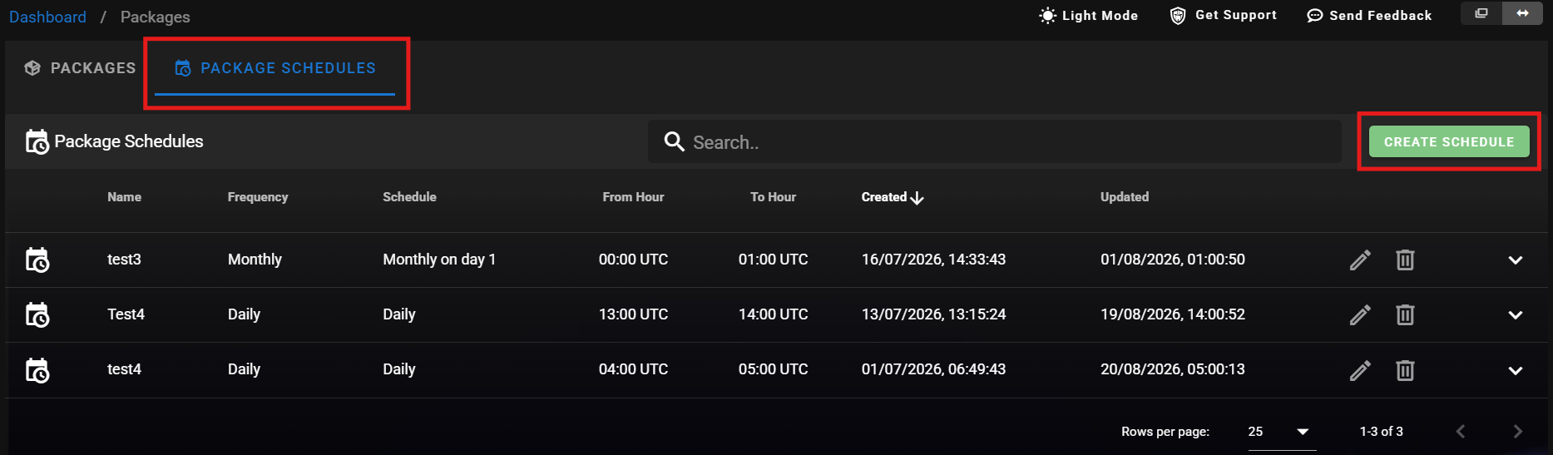Edit the Test4 schedule entry
The width and height of the screenshot is (1553, 455).
1360,315
